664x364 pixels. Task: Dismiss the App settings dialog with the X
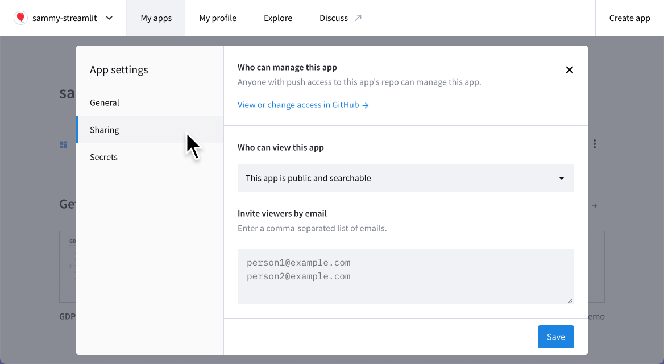tap(569, 69)
